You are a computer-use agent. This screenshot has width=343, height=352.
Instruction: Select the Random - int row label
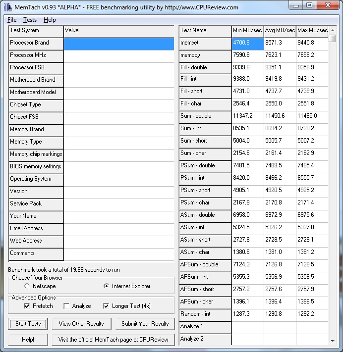point(205,315)
